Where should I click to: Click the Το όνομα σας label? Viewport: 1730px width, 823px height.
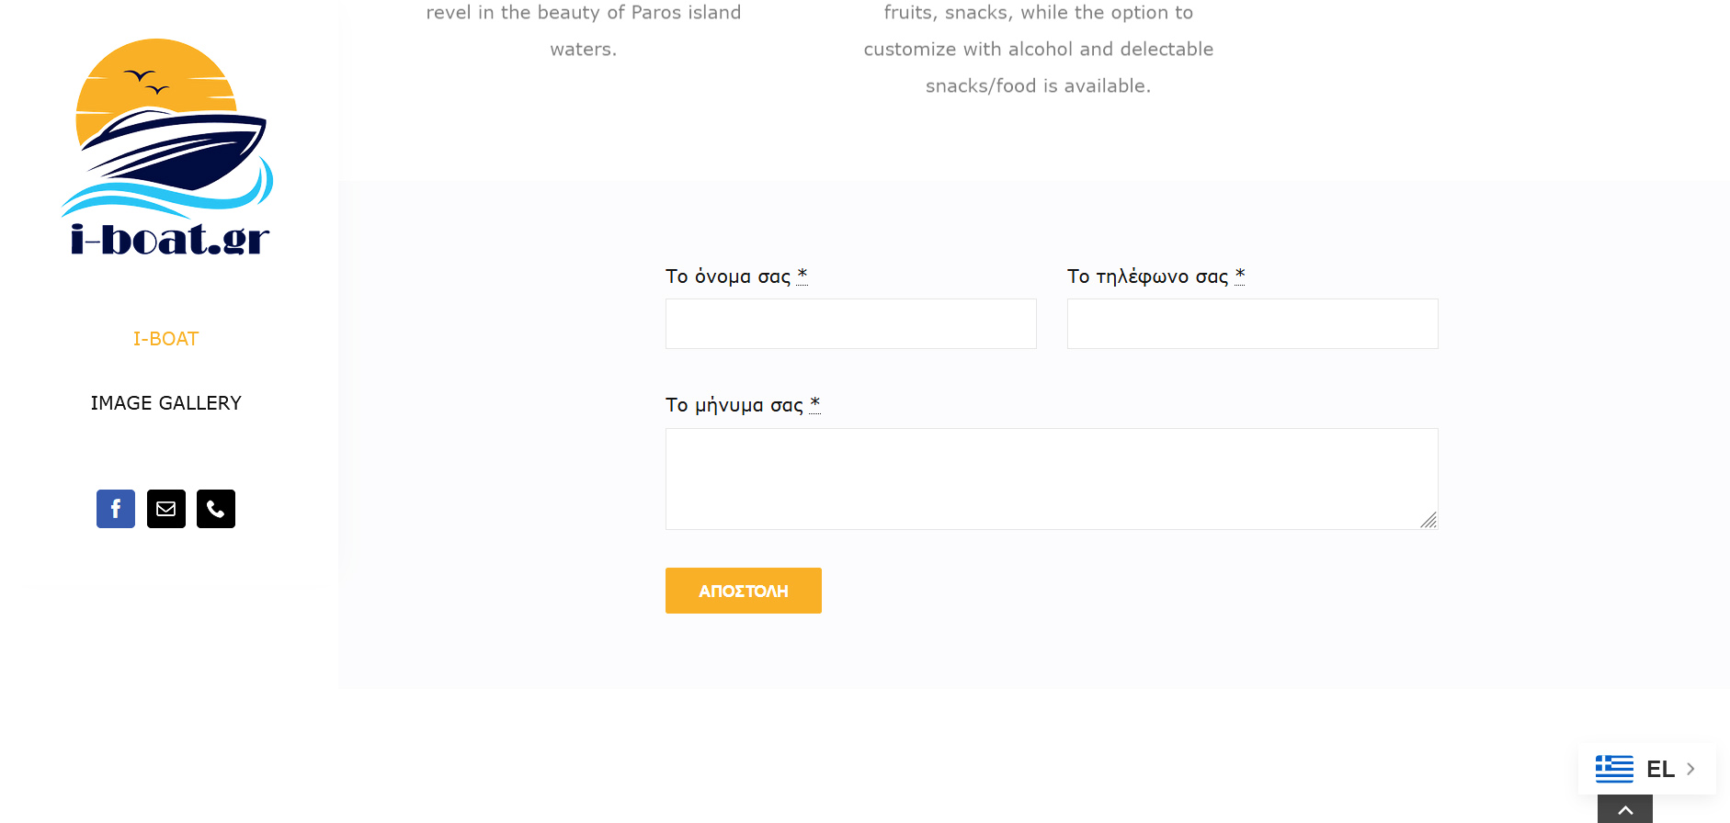point(728,276)
